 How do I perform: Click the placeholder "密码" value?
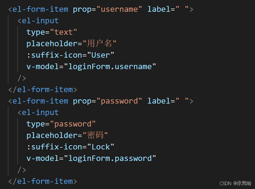coord(95,135)
